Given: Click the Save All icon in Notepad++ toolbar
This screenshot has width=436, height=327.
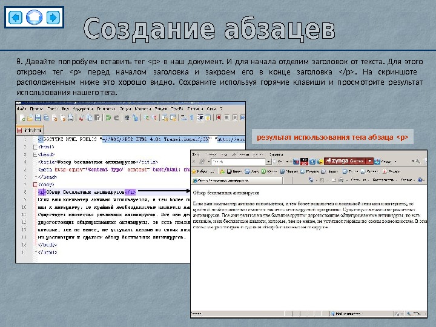Looking at the screenshot, I should (x=46, y=118).
